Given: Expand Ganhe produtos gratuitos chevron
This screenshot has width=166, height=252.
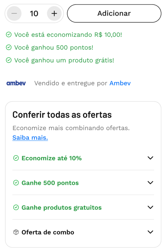Looking at the screenshot, I should (150, 207).
